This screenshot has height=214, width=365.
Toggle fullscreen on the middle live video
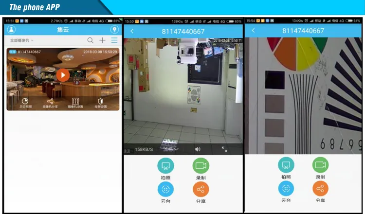pos(224,149)
